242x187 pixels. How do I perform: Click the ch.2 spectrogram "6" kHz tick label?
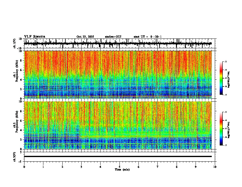[21, 121]
